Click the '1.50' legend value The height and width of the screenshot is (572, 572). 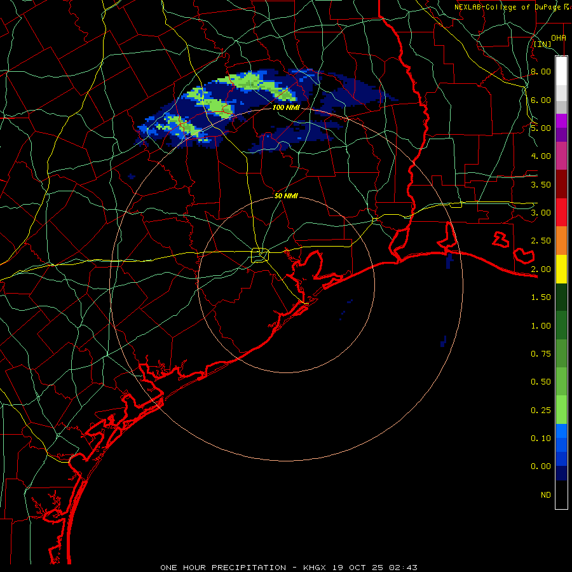tap(541, 297)
